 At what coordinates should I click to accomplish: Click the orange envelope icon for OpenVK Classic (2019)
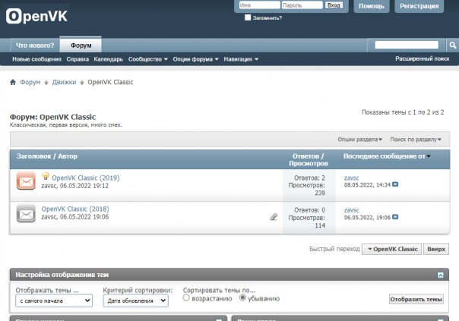(x=26, y=181)
